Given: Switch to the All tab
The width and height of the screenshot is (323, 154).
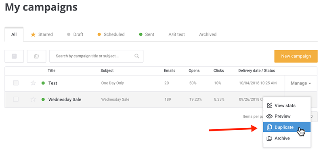Looking at the screenshot, I should (14, 34).
